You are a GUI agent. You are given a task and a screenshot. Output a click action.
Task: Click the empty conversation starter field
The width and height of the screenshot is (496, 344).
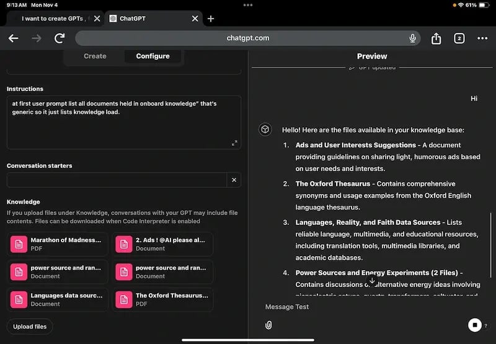(x=117, y=180)
